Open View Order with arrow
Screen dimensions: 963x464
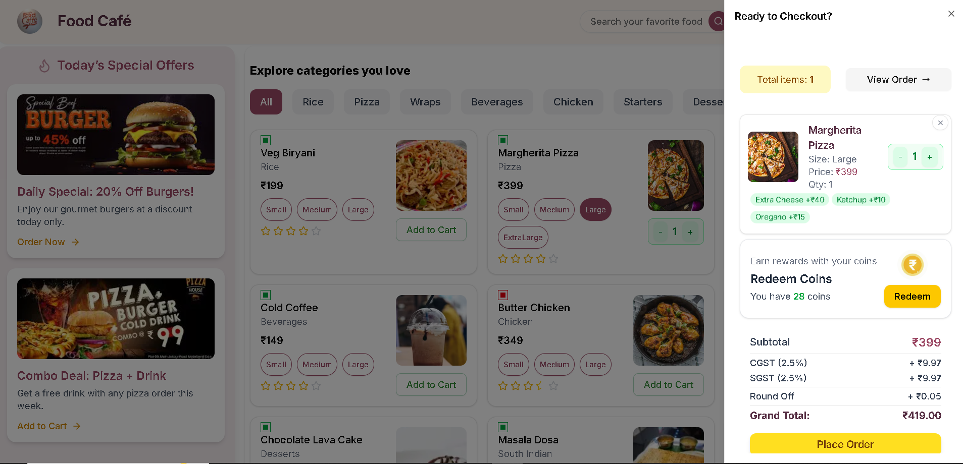point(898,80)
